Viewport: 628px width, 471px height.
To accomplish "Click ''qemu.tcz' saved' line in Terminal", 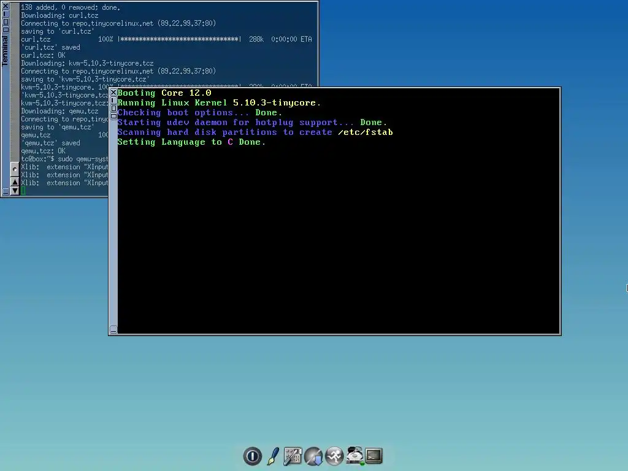I will point(50,143).
